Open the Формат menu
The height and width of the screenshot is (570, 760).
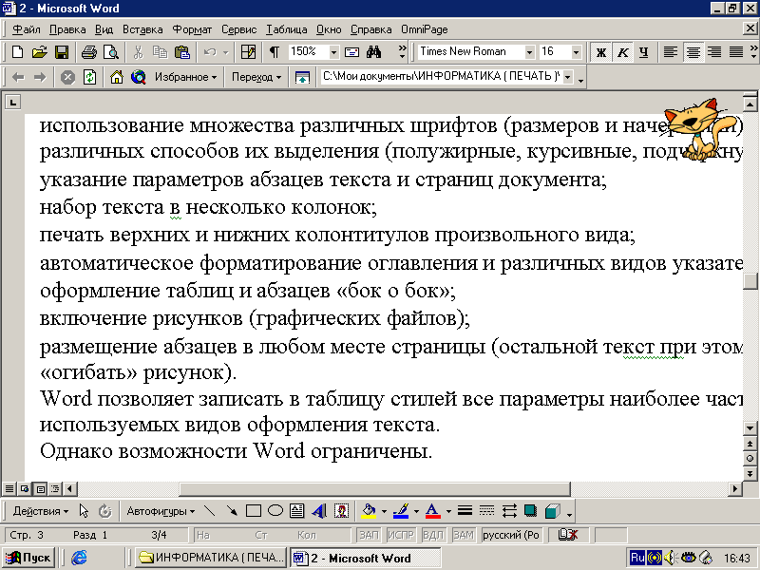pyautogui.click(x=192, y=29)
